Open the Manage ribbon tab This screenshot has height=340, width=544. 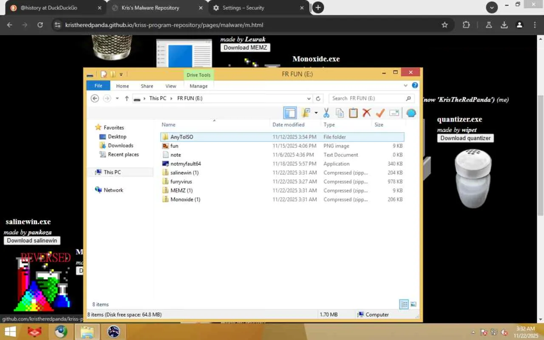pyautogui.click(x=198, y=86)
